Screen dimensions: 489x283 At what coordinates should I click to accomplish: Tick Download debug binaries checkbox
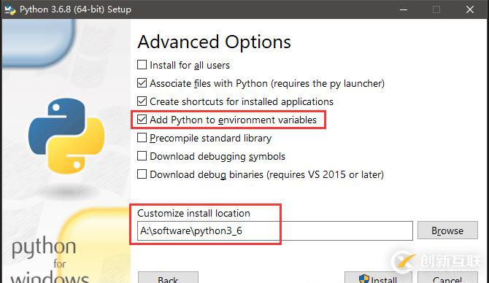coord(142,174)
